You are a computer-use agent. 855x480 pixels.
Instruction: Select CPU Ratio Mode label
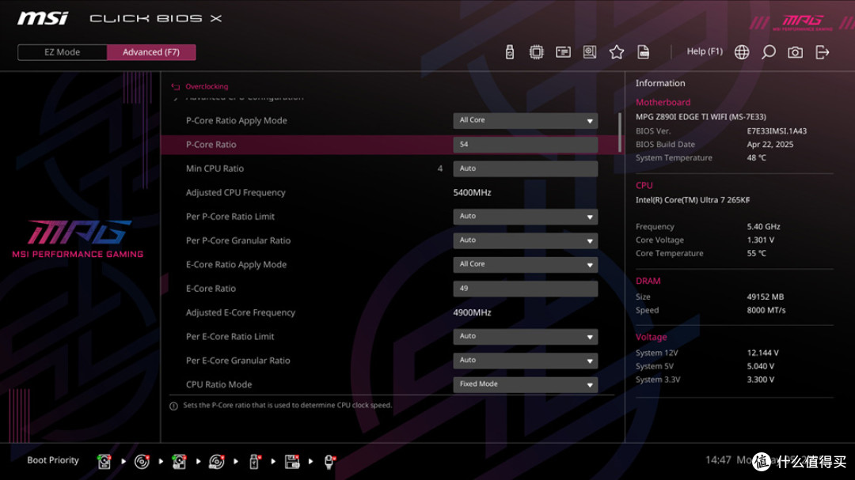coord(218,384)
